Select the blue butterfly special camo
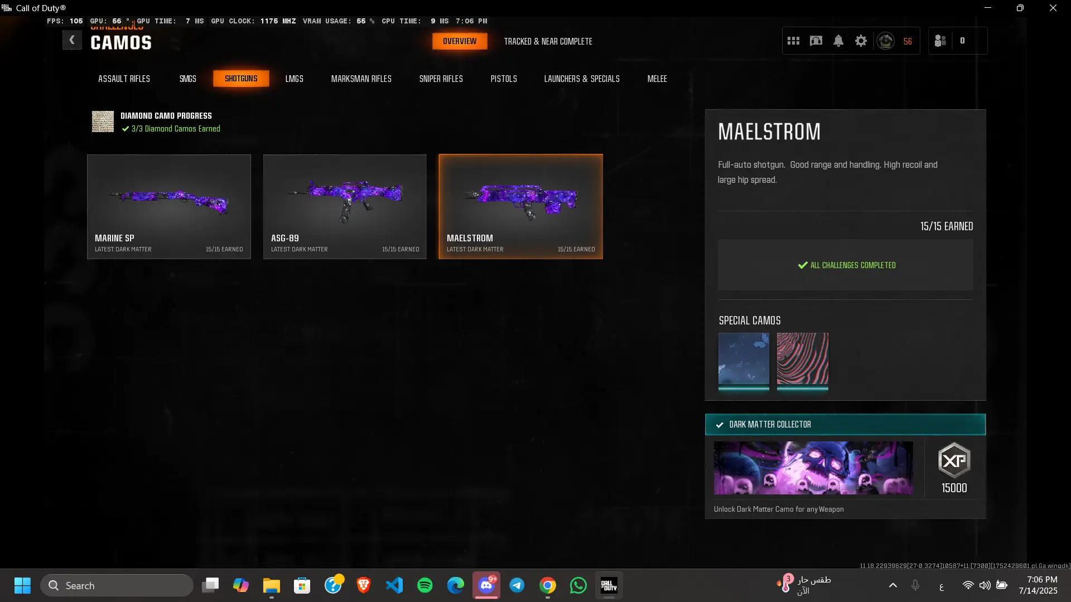Screen dimensions: 1071x602 tap(744, 358)
